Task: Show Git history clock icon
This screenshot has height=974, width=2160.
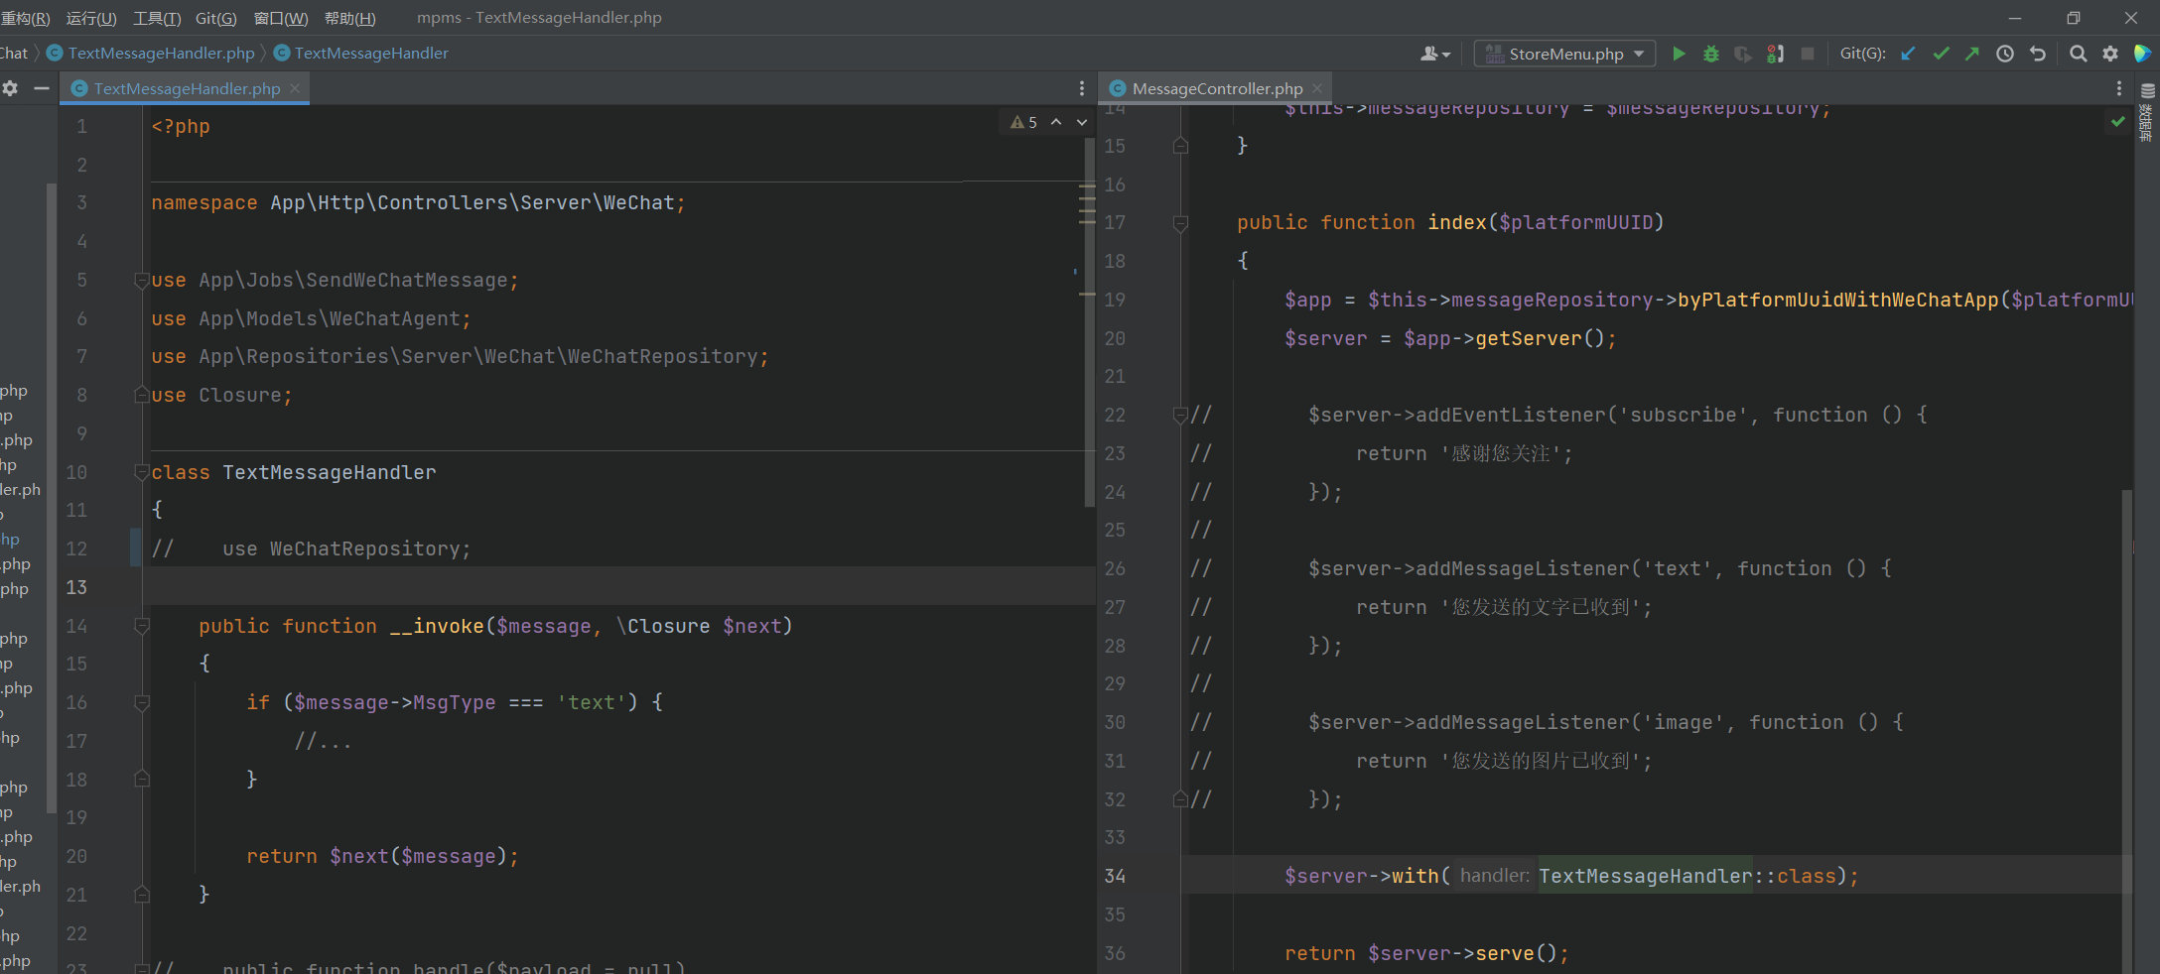Action: 2005,54
